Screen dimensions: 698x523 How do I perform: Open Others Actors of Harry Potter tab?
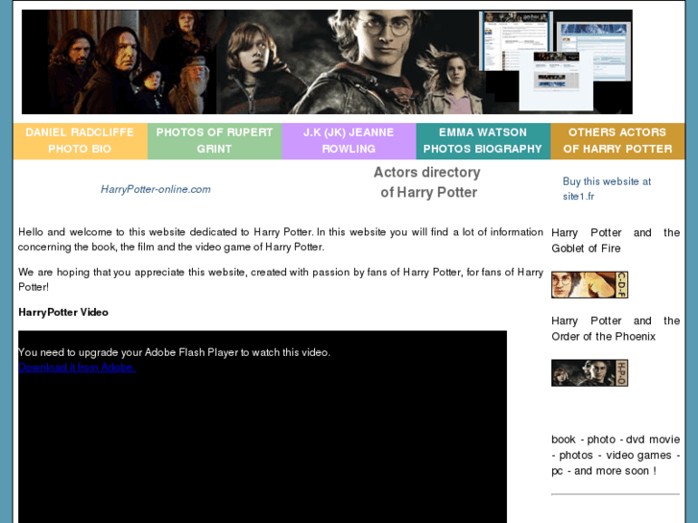point(617,141)
